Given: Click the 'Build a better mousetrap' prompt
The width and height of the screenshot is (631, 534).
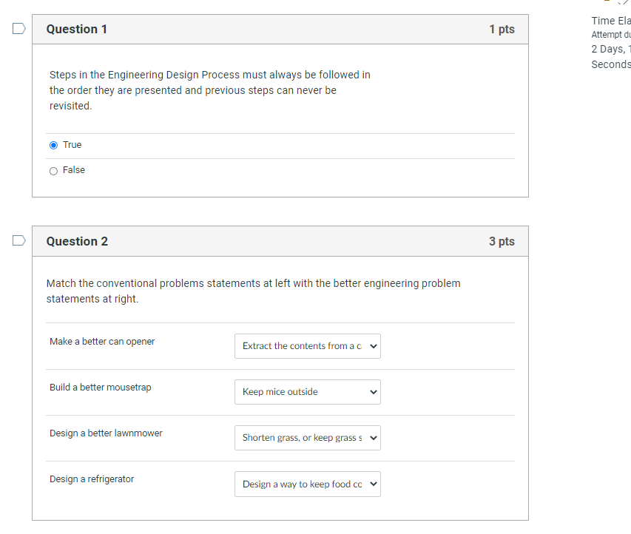Looking at the screenshot, I should point(101,388).
